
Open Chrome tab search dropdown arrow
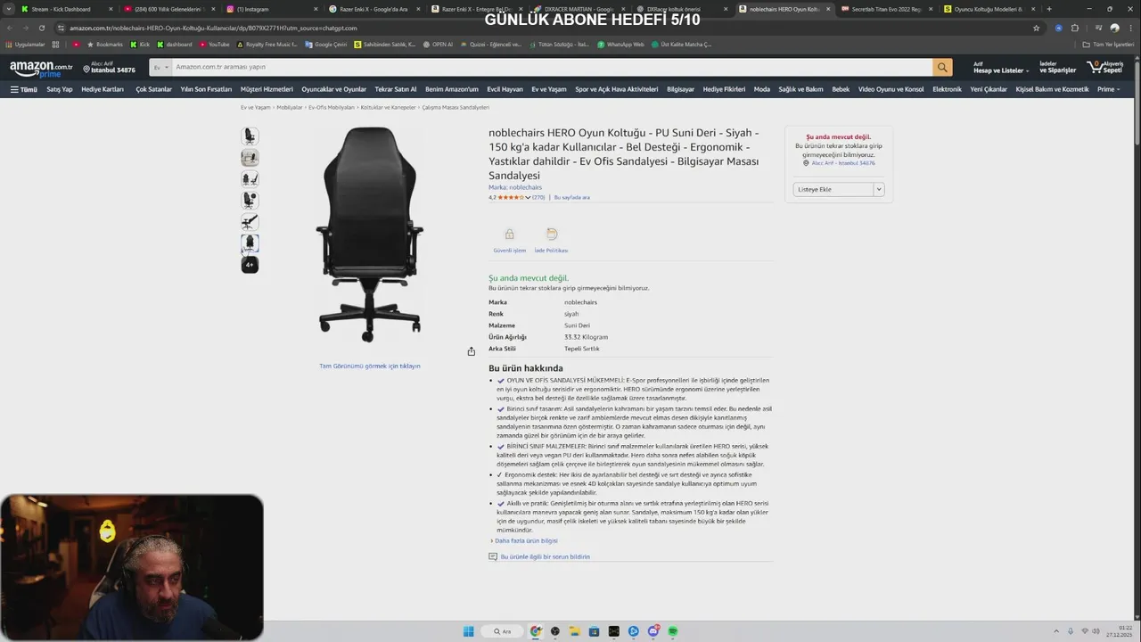point(10,9)
